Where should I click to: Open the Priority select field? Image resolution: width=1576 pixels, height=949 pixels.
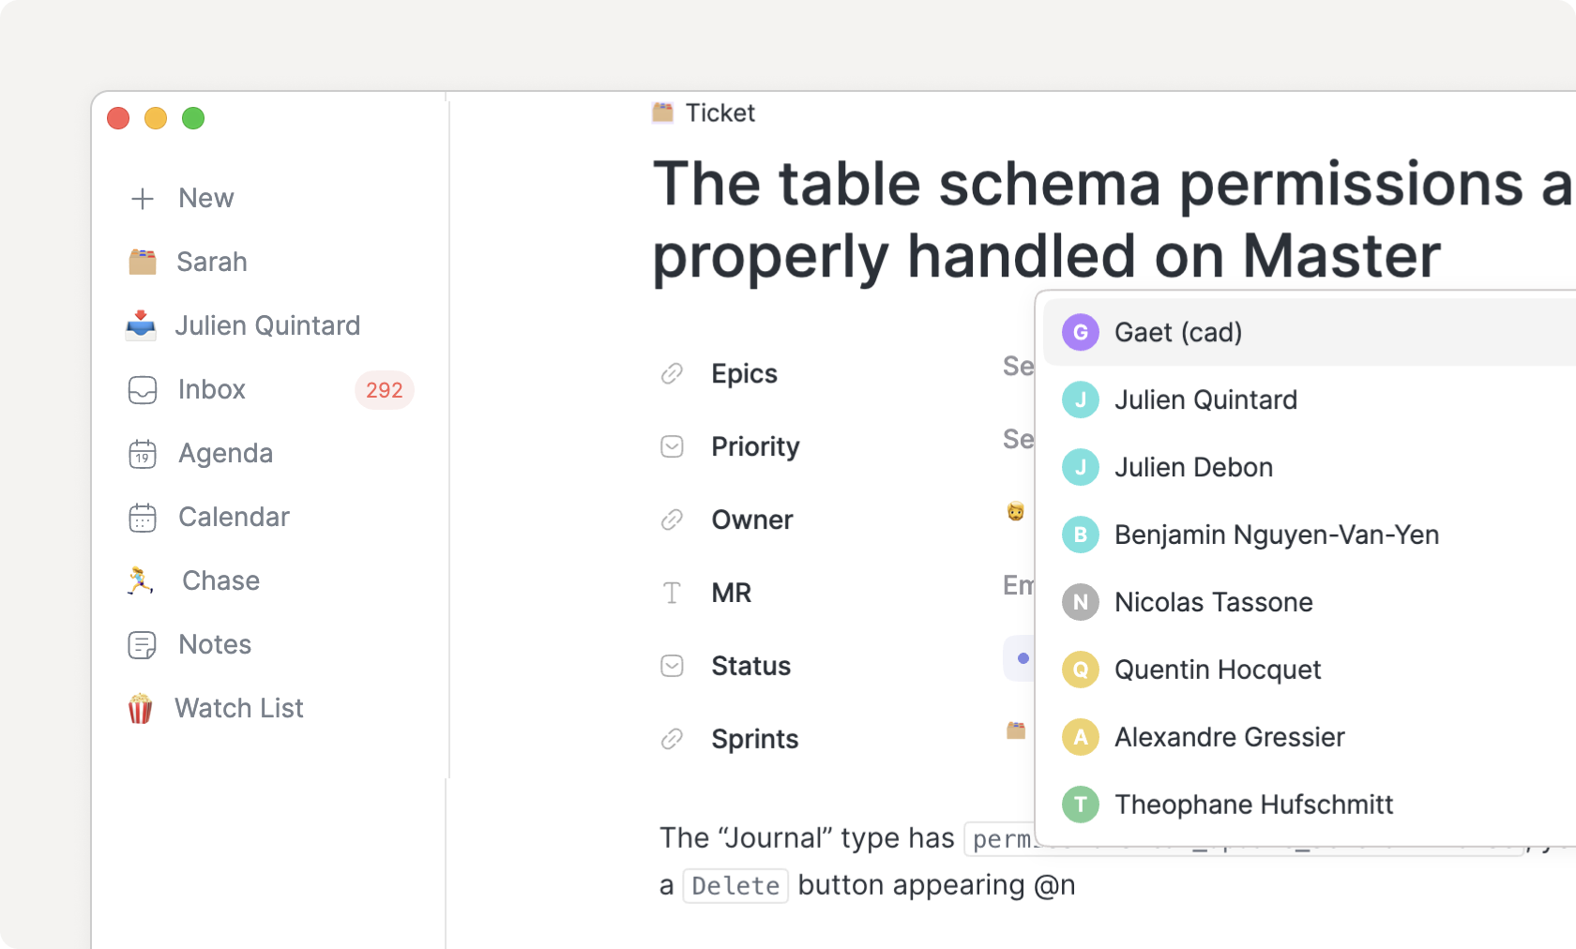[1018, 439]
